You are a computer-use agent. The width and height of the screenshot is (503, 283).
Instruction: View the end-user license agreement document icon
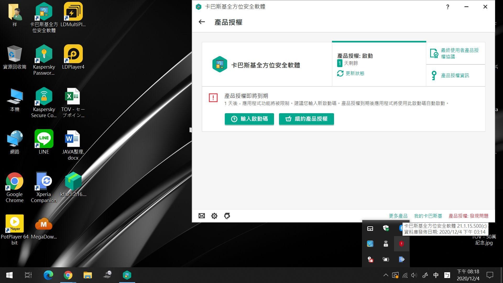pyautogui.click(x=434, y=53)
